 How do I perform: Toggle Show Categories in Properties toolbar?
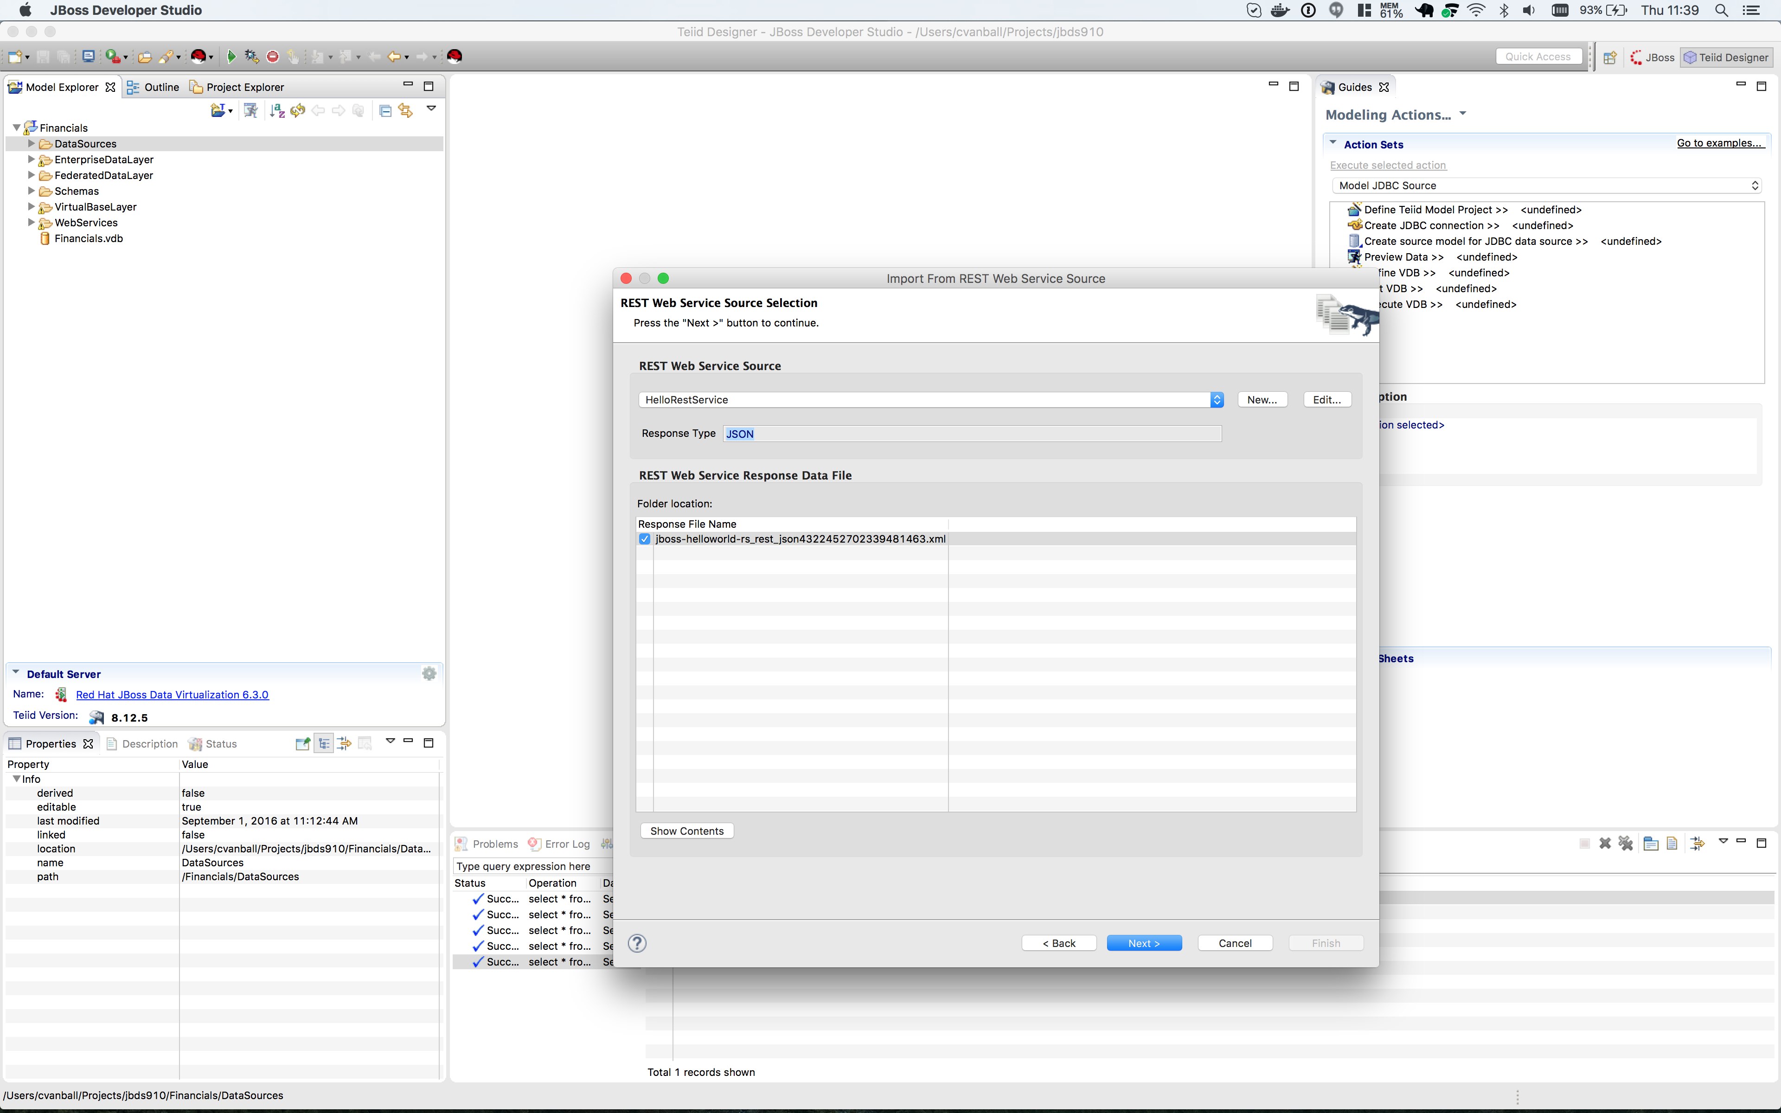click(x=324, y=743)
